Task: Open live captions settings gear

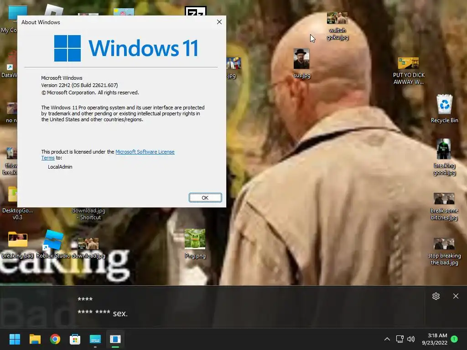Action: tap(436, 296)
